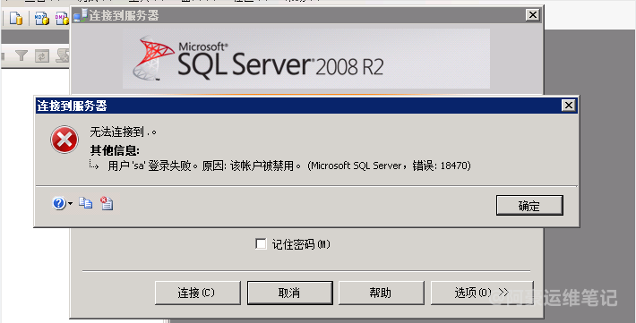Viewport: 636px width, 323px height.
Task: Click the 取消 button
Action: pos(289,293)
